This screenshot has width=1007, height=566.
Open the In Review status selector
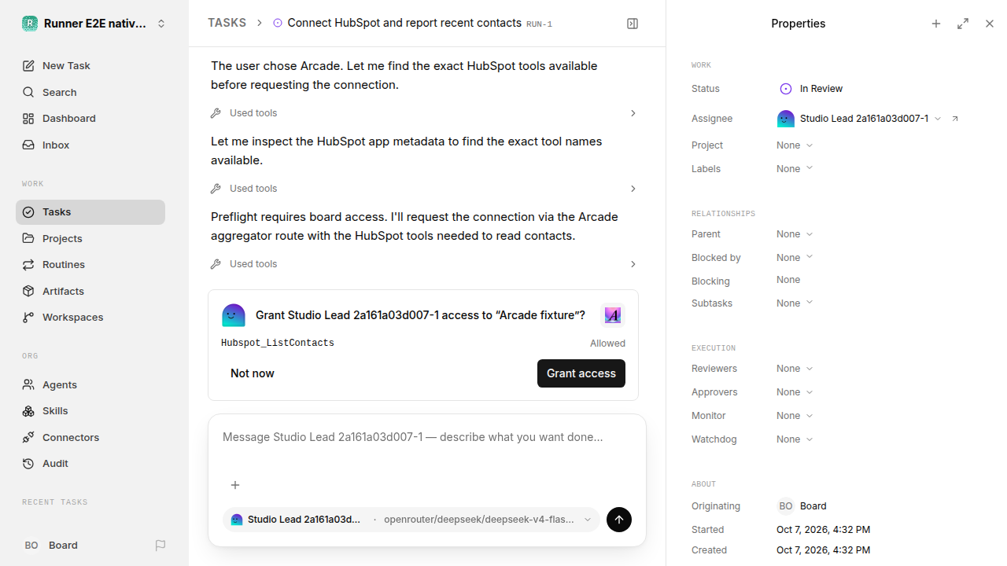click(811, 89)
